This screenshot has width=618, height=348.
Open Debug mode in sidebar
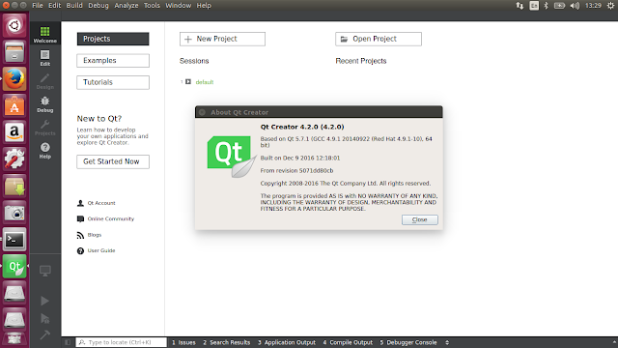pyautogui.click(x=45, y=104)
